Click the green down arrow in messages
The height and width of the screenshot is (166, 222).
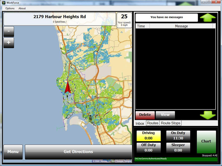208,115
